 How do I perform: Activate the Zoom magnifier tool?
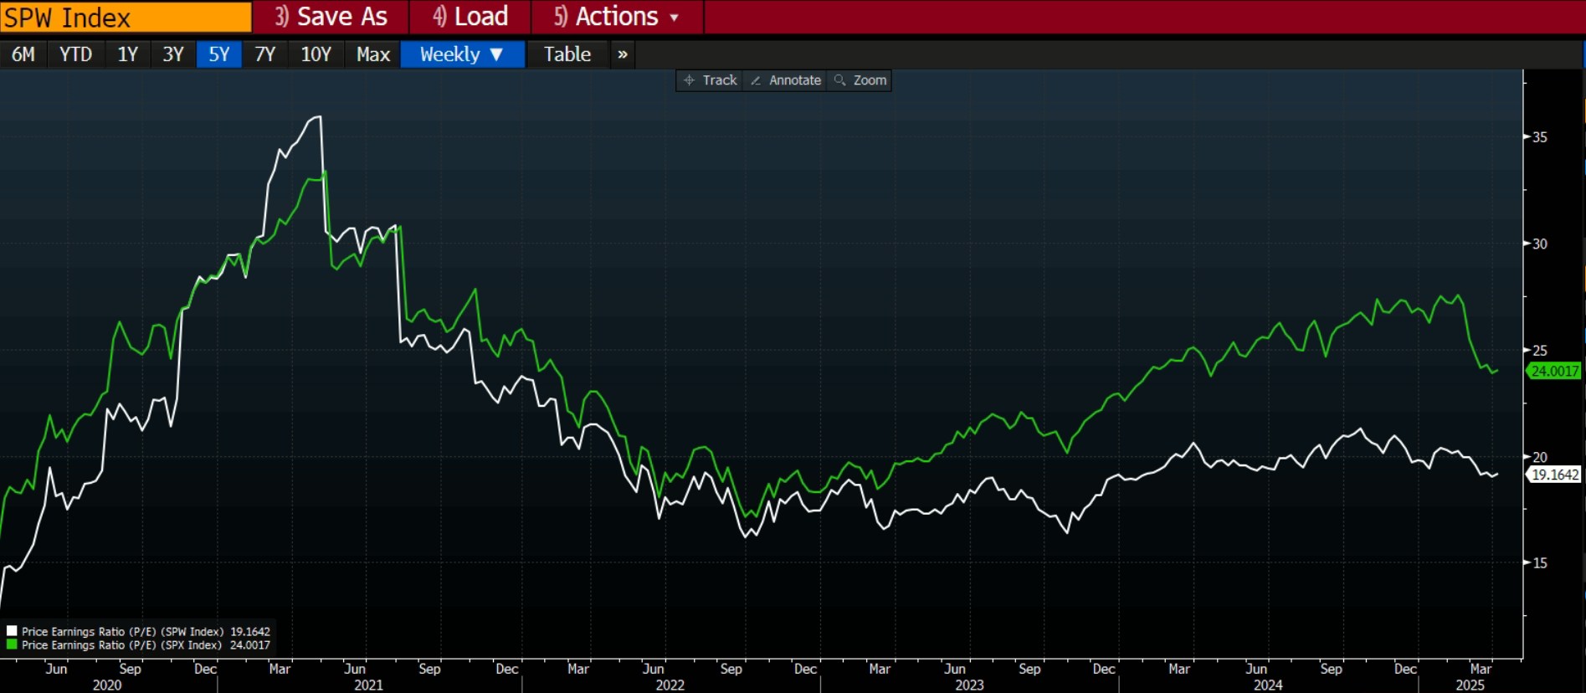point(860,80)
